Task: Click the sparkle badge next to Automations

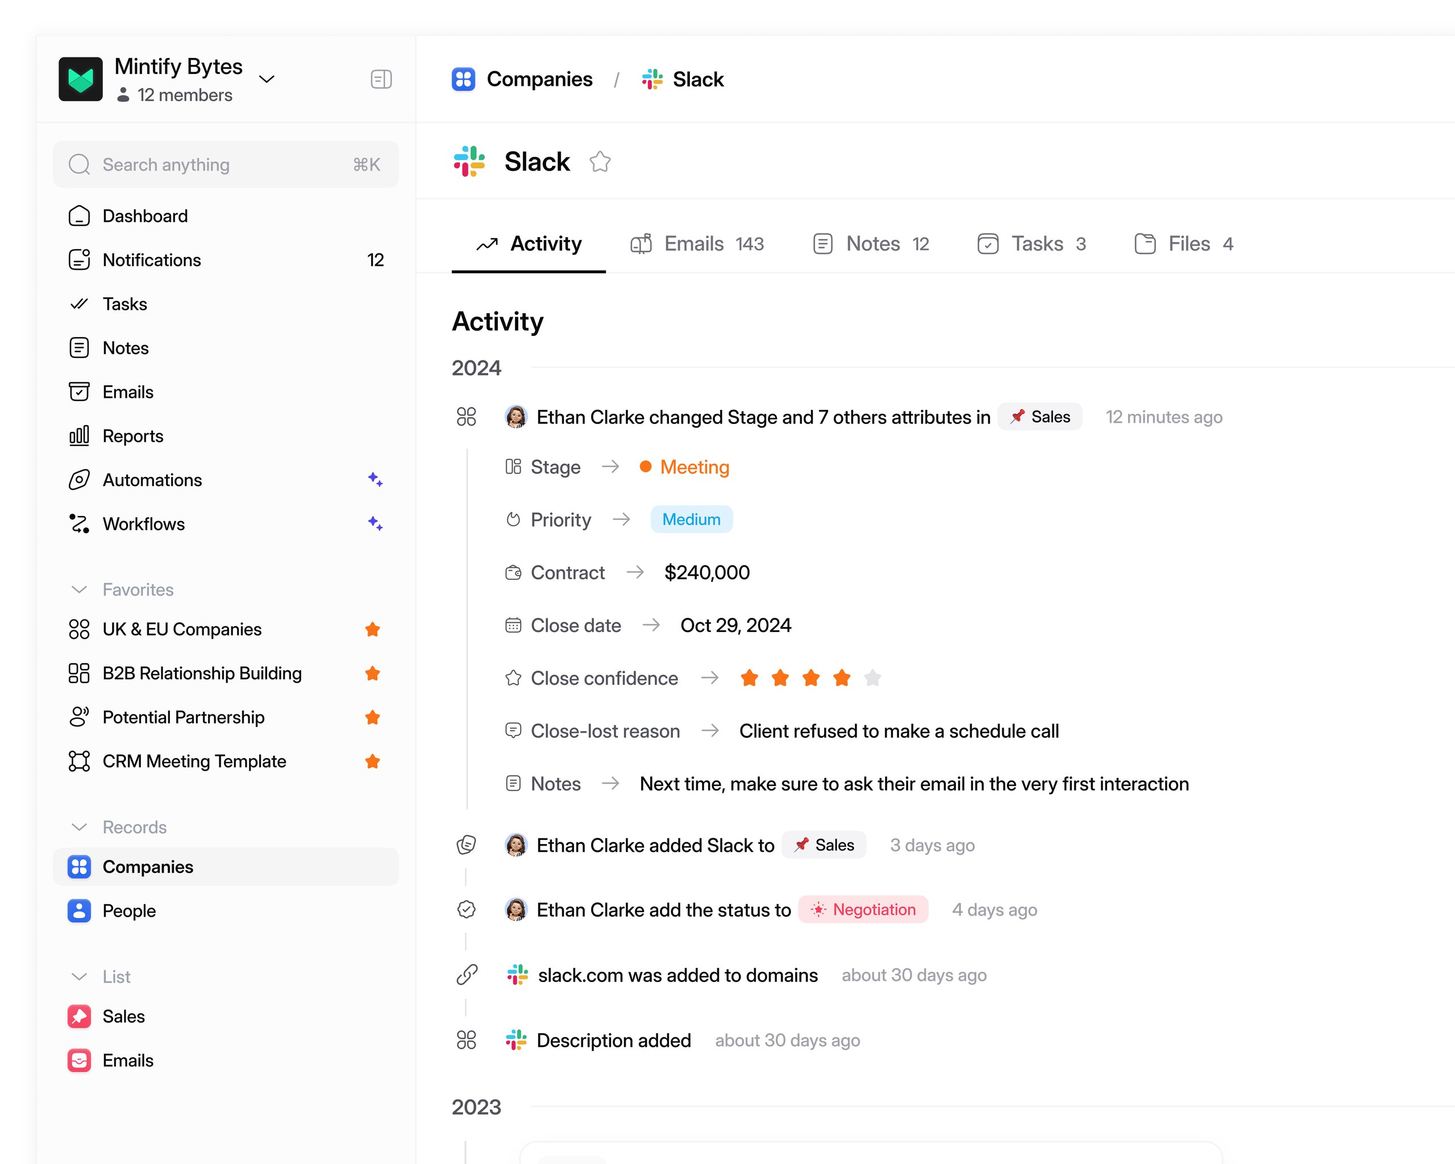Action: point(375,480)
